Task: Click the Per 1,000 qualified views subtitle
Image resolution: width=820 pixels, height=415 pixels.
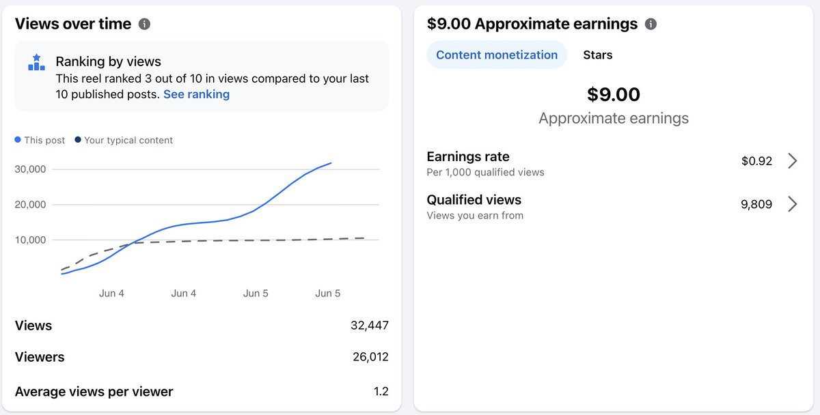Action: point(486,173)
